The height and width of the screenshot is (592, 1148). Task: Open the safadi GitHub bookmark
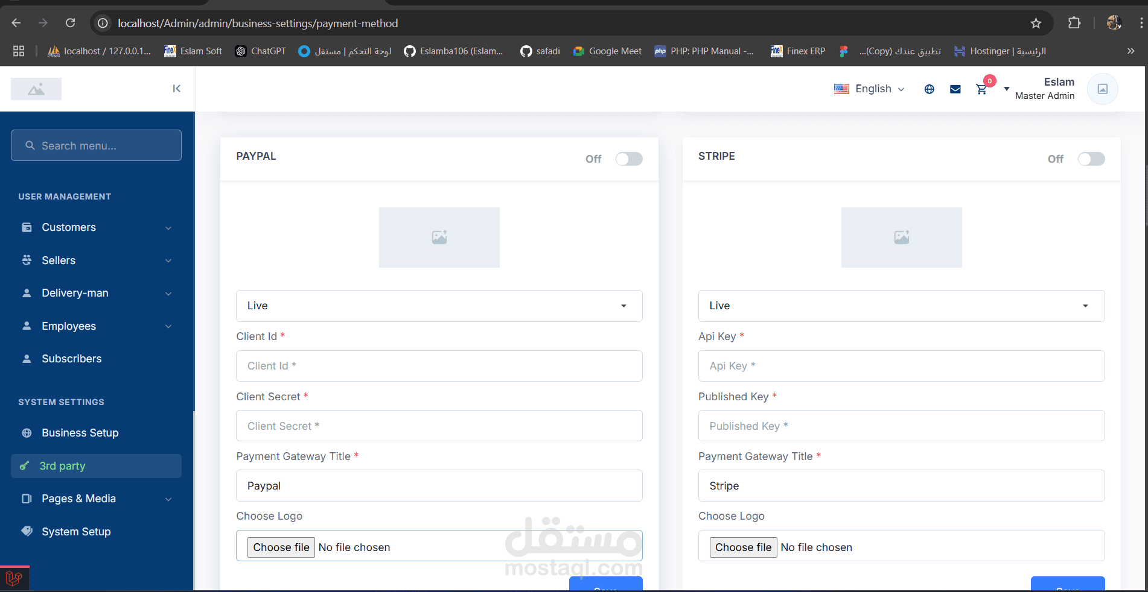point(540,51)
